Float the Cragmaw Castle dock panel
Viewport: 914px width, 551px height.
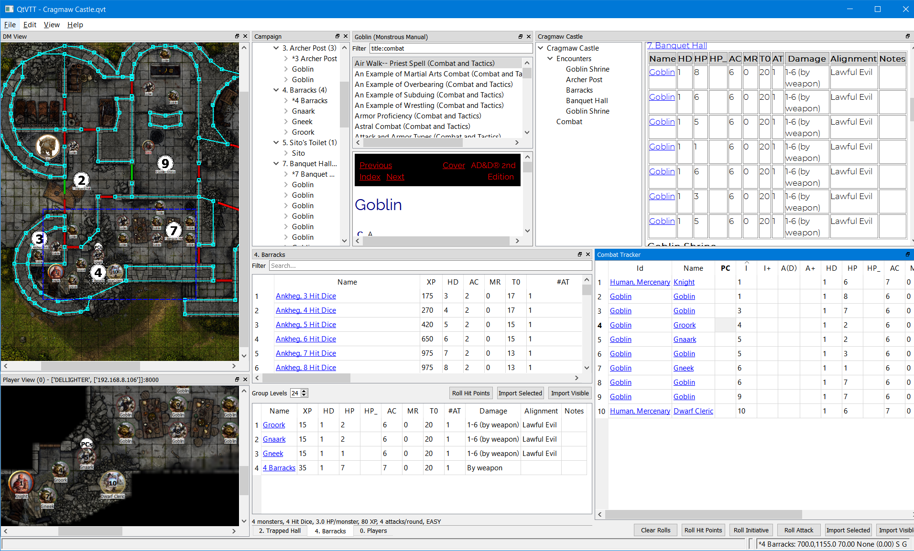(907, 36)
